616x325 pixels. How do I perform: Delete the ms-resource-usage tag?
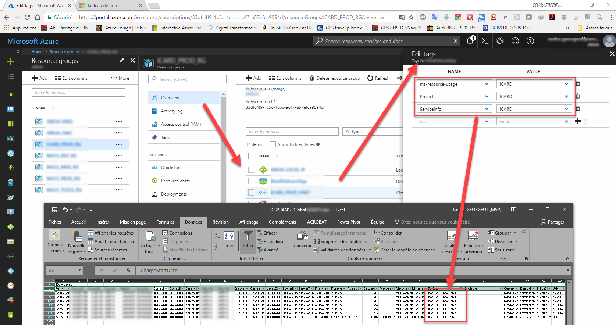[x=578, y=84]
